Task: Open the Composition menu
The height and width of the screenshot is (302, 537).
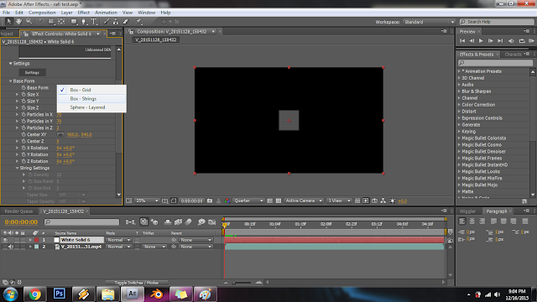Action: click(42, 13)
